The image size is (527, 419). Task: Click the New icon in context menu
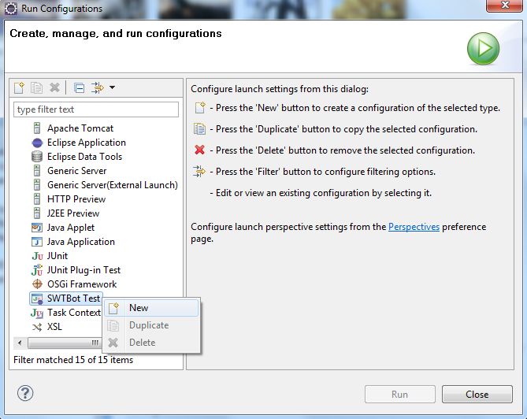(x=113, y=308)
